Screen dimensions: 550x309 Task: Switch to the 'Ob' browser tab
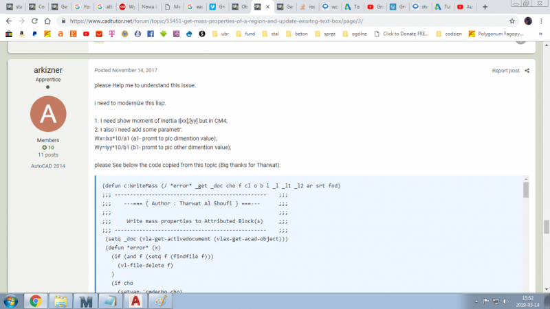click(x=240, y=7)
